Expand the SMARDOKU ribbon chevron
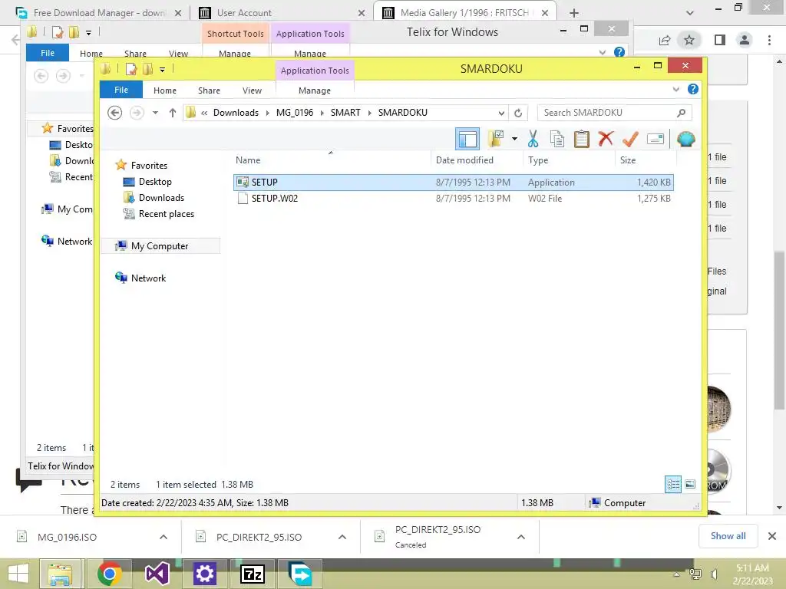Screen dimensions: 786x589 pyautogui.click(x=675, y=89)
